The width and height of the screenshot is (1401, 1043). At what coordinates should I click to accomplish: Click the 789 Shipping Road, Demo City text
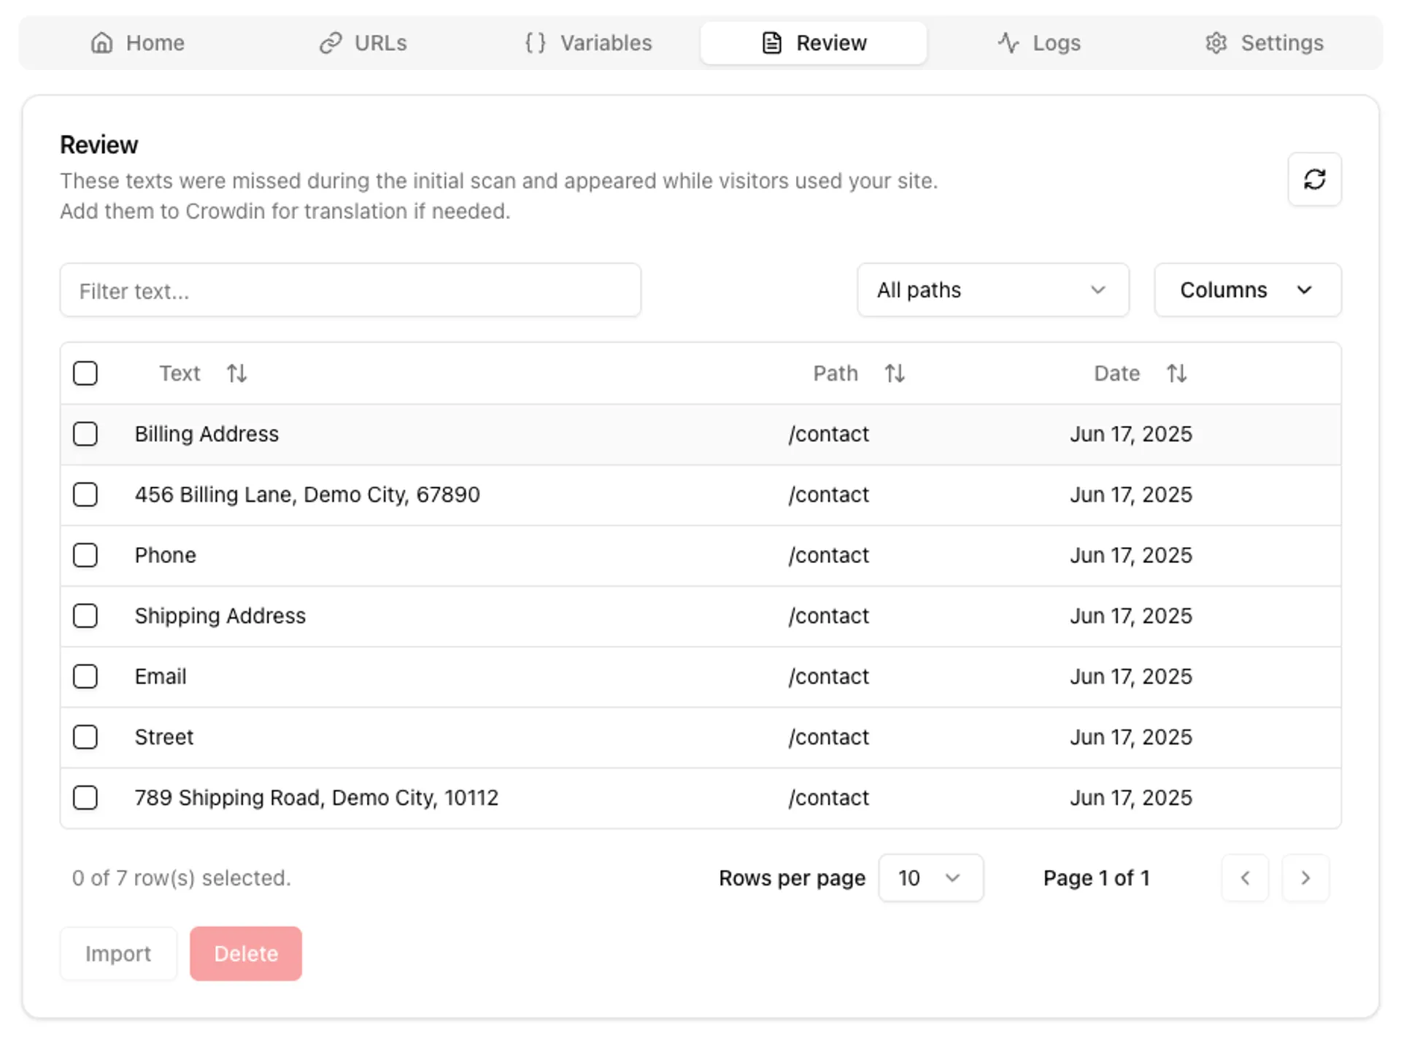[317, 797]
